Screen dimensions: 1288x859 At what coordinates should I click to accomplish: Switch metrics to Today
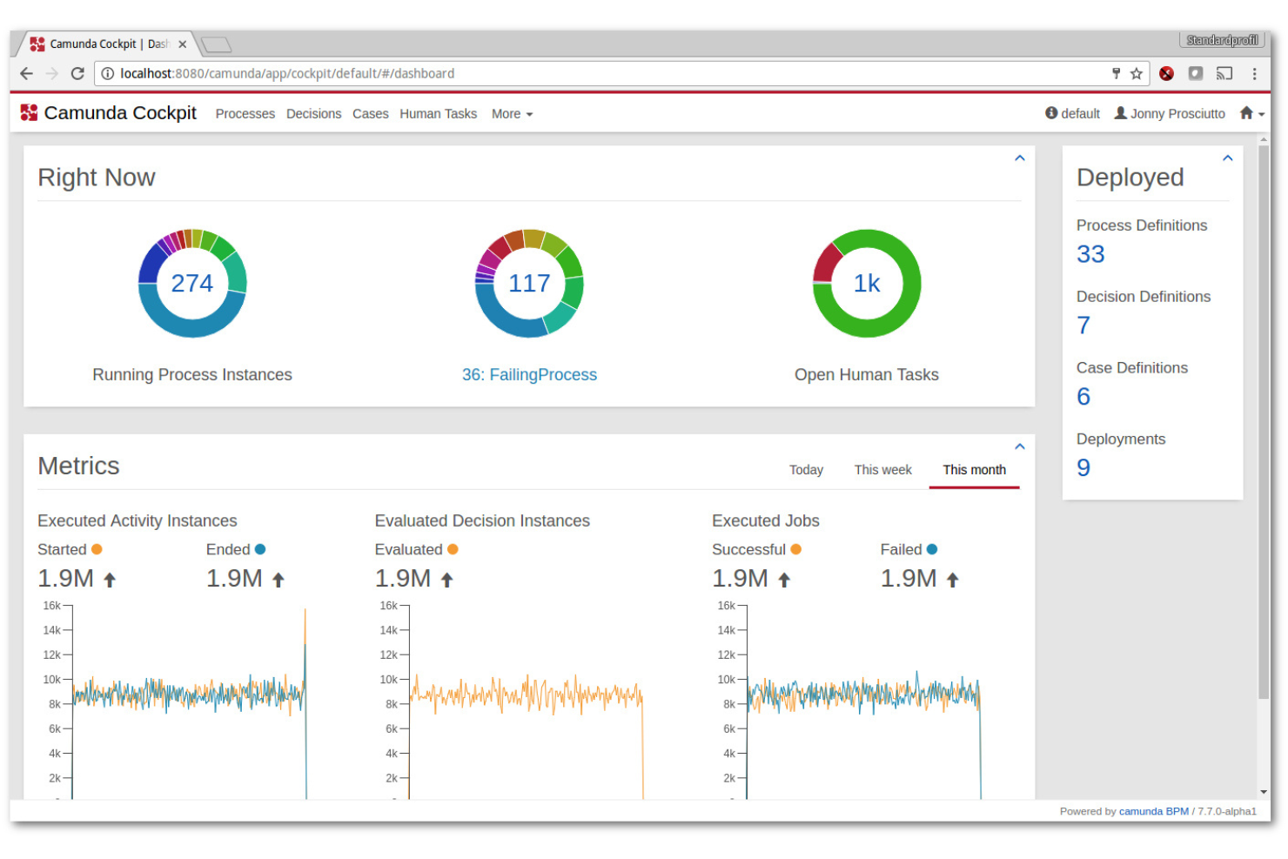[x=807, y=470]
